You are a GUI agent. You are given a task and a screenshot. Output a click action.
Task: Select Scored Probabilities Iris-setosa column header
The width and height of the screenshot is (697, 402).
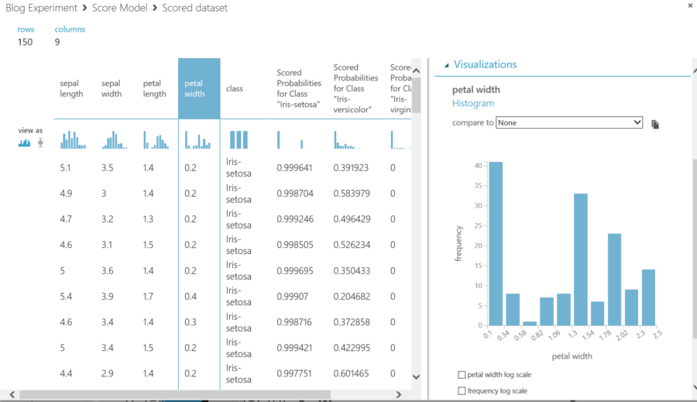coord(299,88)
